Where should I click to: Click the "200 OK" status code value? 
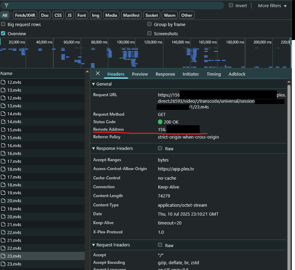click(x=171, y=122)
